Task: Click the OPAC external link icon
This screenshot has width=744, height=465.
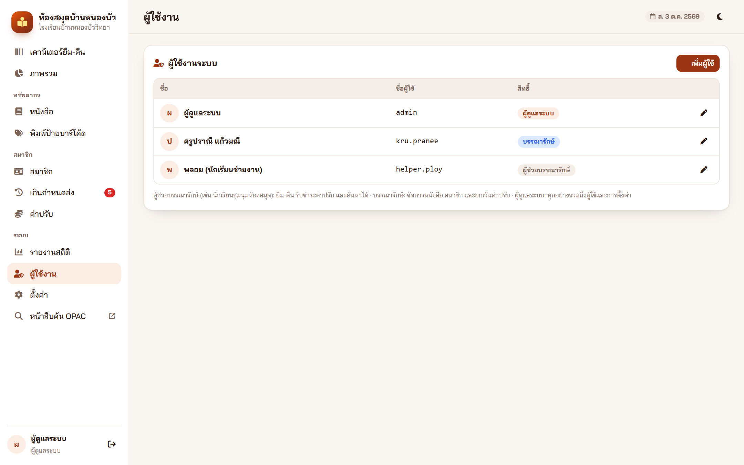Action: tap(112, 316)
